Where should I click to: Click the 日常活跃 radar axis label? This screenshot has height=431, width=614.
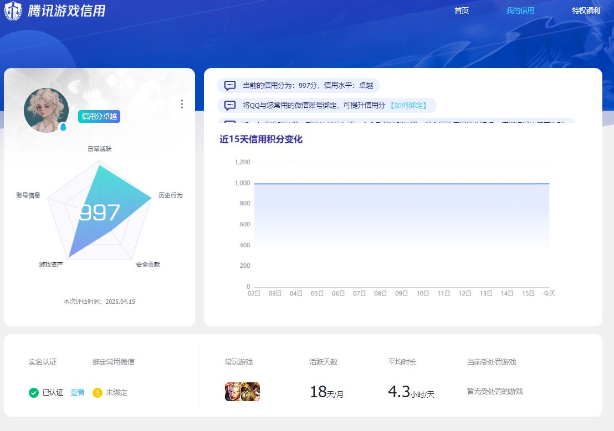(99, 149)
